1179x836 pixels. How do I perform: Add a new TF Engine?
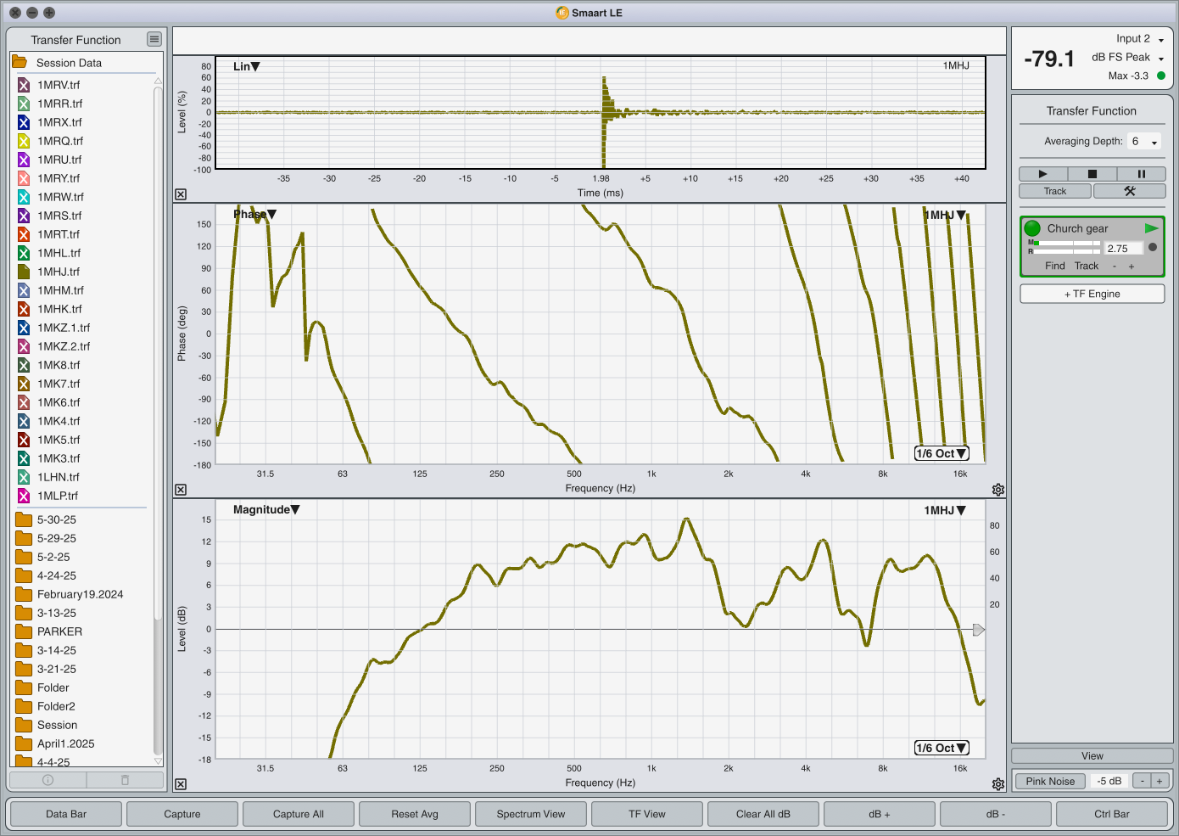click(x=1092, y=294)
